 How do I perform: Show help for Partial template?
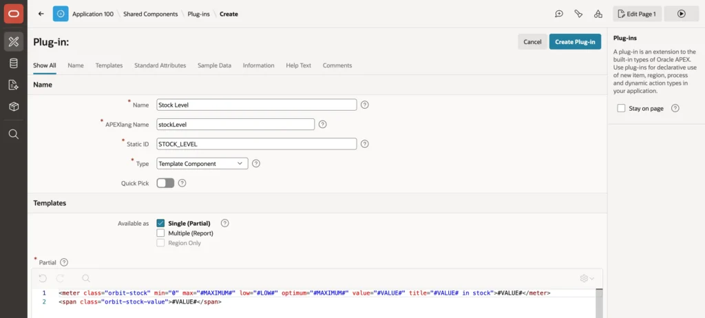tap(64, 262)
